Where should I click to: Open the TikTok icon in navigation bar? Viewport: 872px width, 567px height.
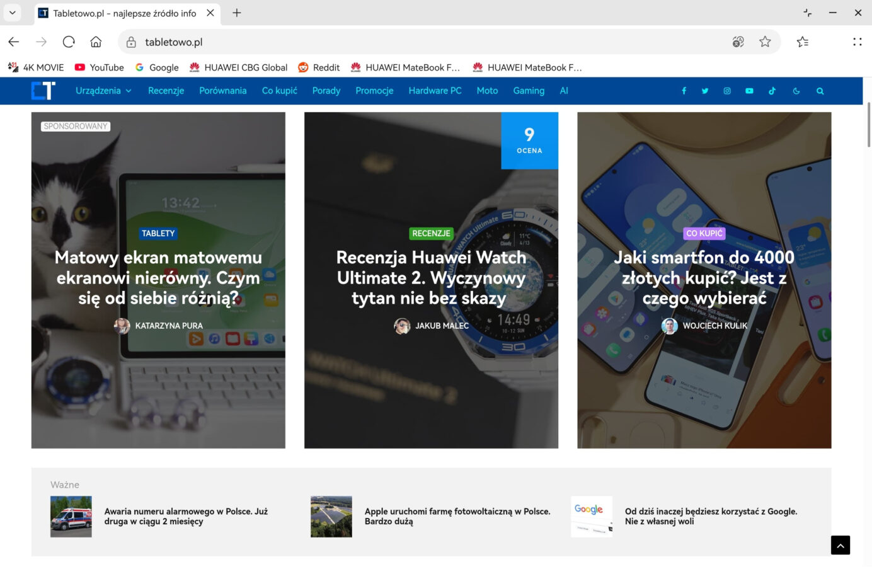[772, 91]
